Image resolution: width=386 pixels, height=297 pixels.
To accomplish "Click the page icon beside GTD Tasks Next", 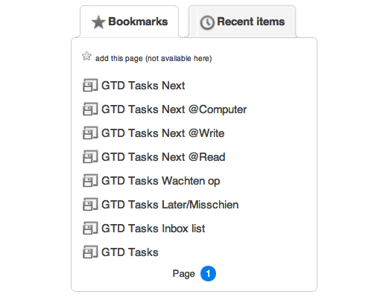I will point(90,86).
